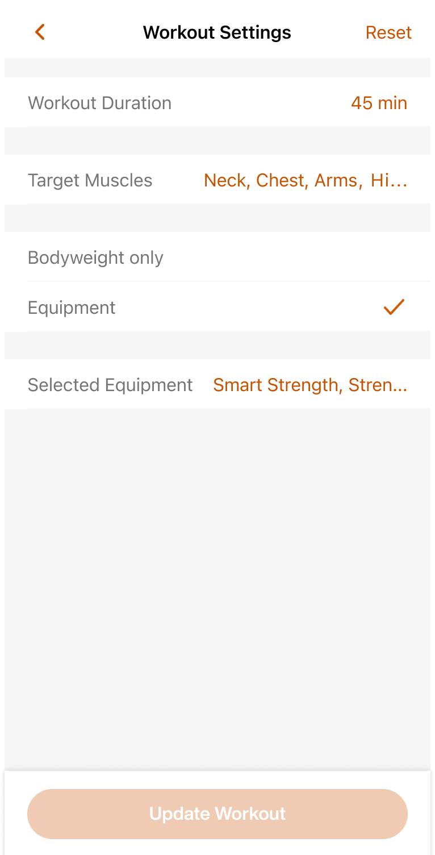Image resolution: width=435 pixels, height=855 pixels.
Task: Click the Selected Equipment label
Action: [x=110, y=385]
